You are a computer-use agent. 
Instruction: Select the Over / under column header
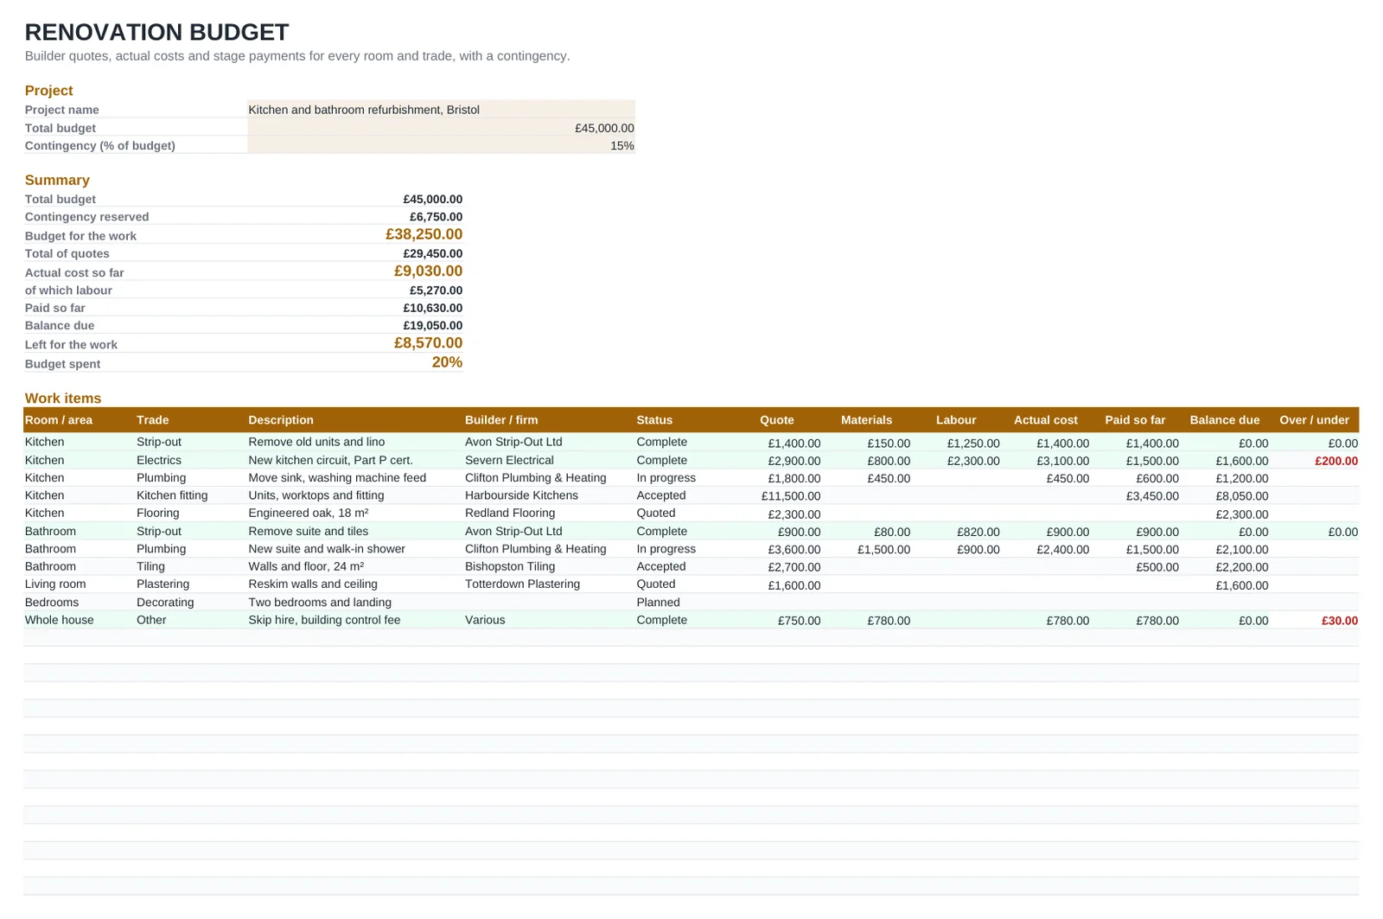[x=1314, y=420]
